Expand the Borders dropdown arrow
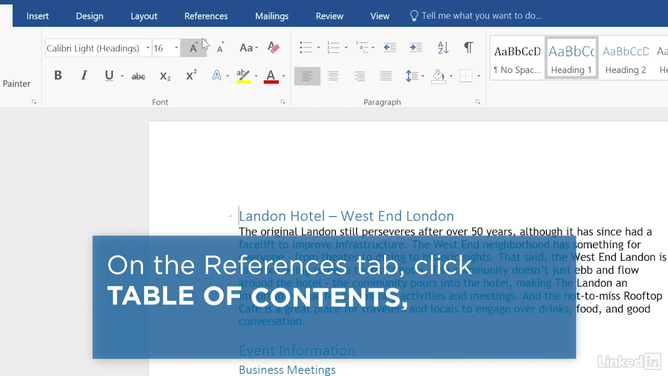Screen dimensions: 668x376 tap(479, 76)
